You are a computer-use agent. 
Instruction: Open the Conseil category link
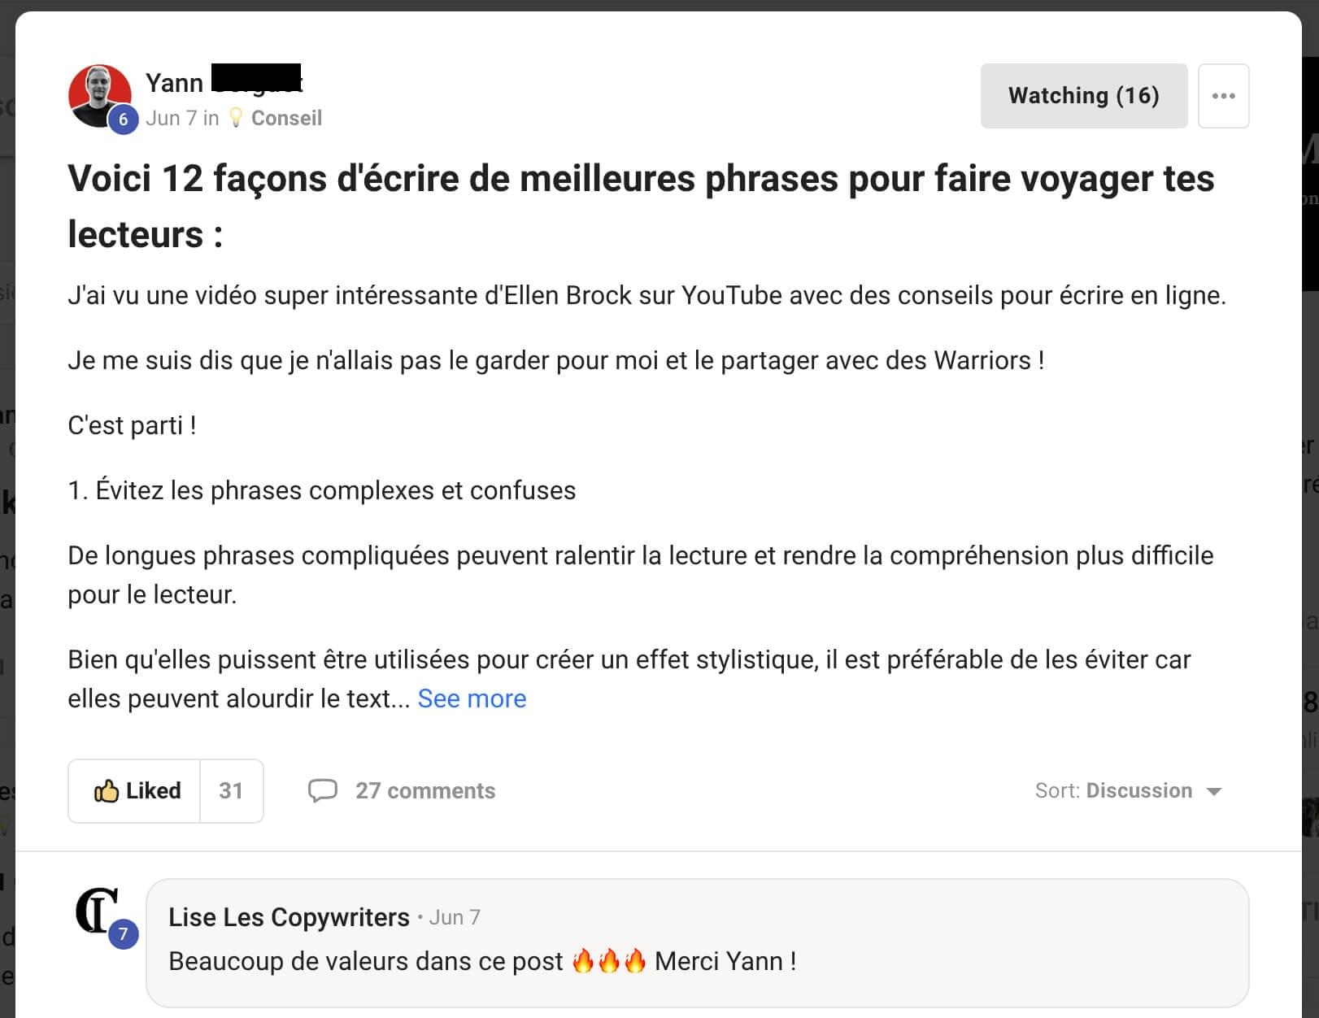pos(286,118)
